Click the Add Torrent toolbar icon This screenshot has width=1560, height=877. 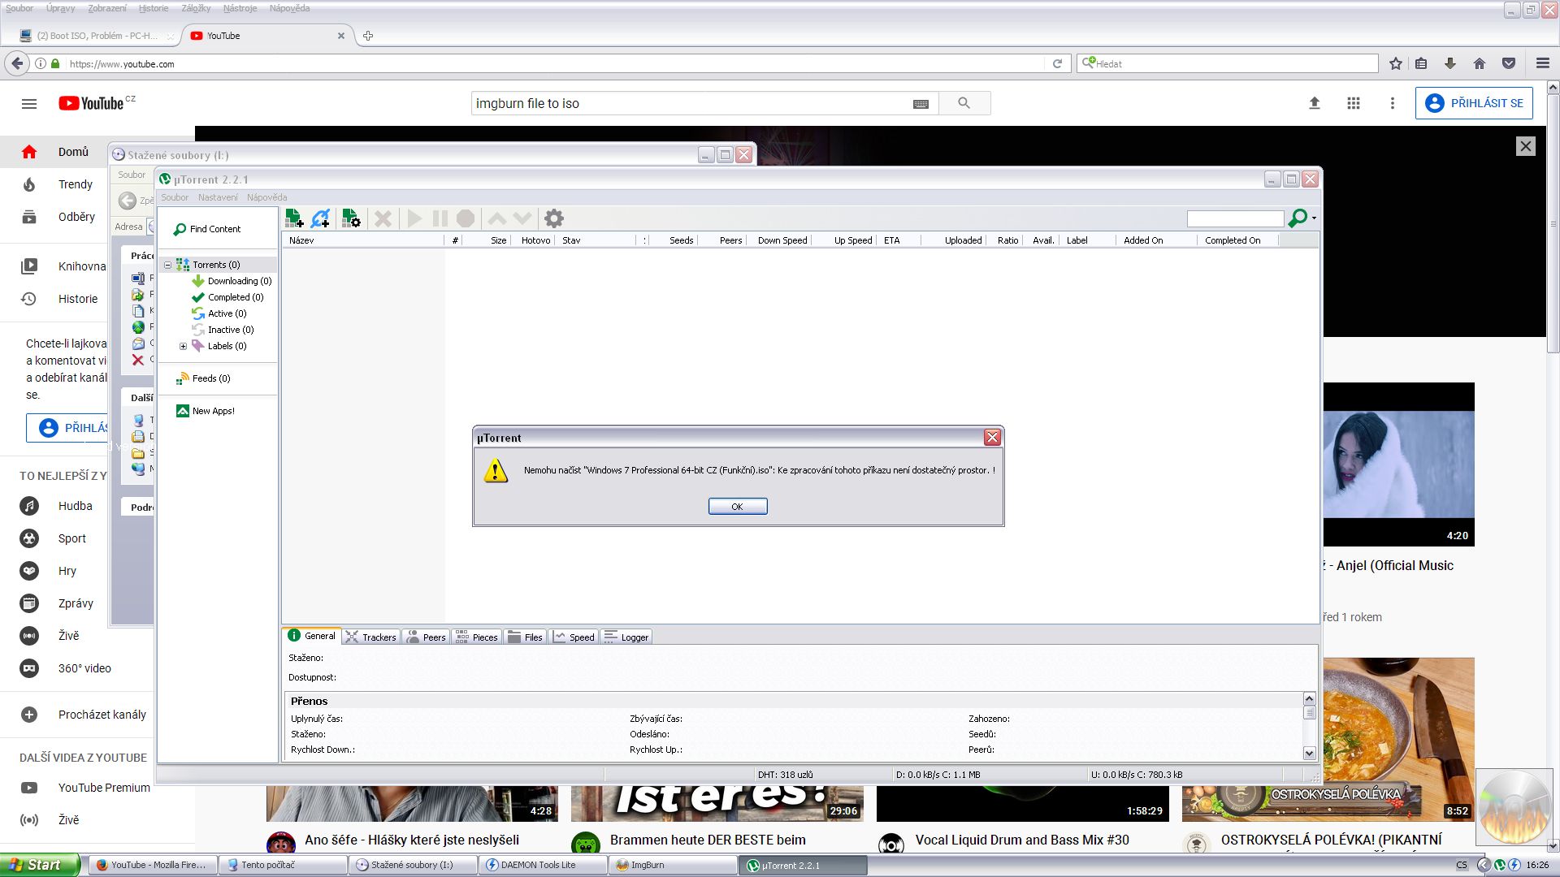click(294, 218)
